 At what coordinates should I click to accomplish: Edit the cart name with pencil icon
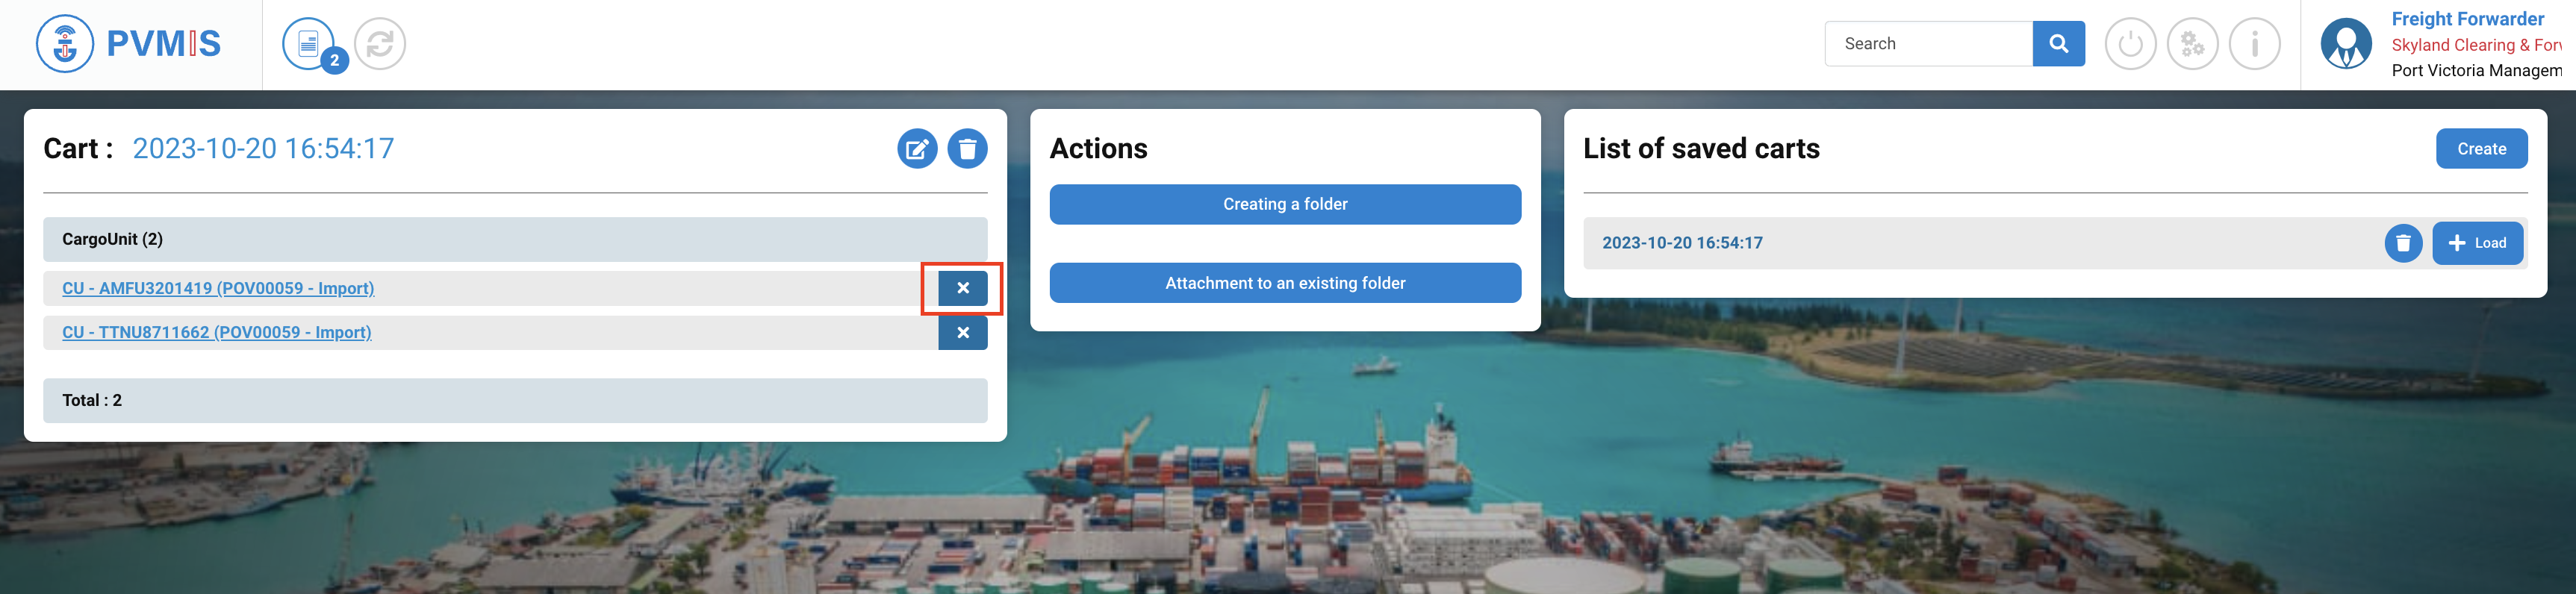(x=917, y=149)
